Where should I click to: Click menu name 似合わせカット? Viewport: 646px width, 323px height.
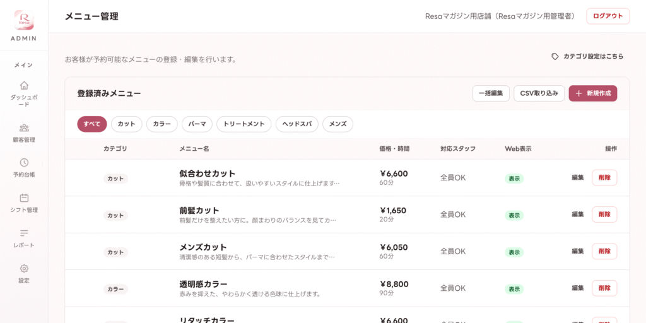coord(207,173)
